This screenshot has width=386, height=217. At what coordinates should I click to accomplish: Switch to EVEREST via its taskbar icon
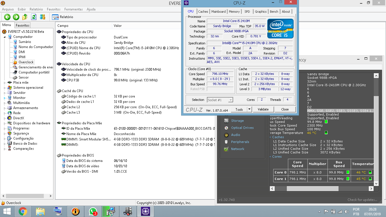75,211
